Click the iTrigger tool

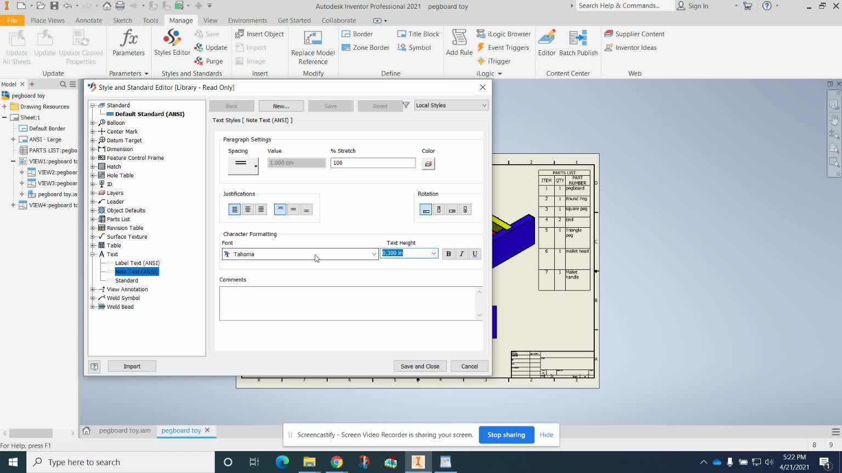click(493, 61)
